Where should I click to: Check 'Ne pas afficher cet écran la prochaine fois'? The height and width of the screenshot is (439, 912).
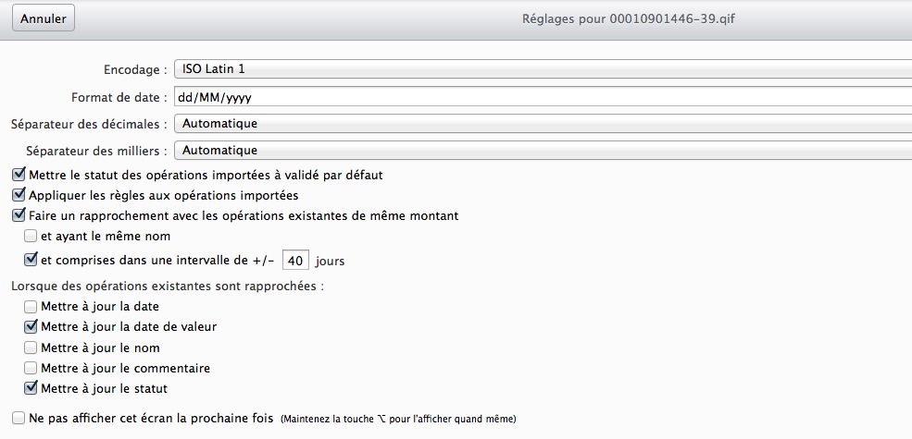[19, 418]
